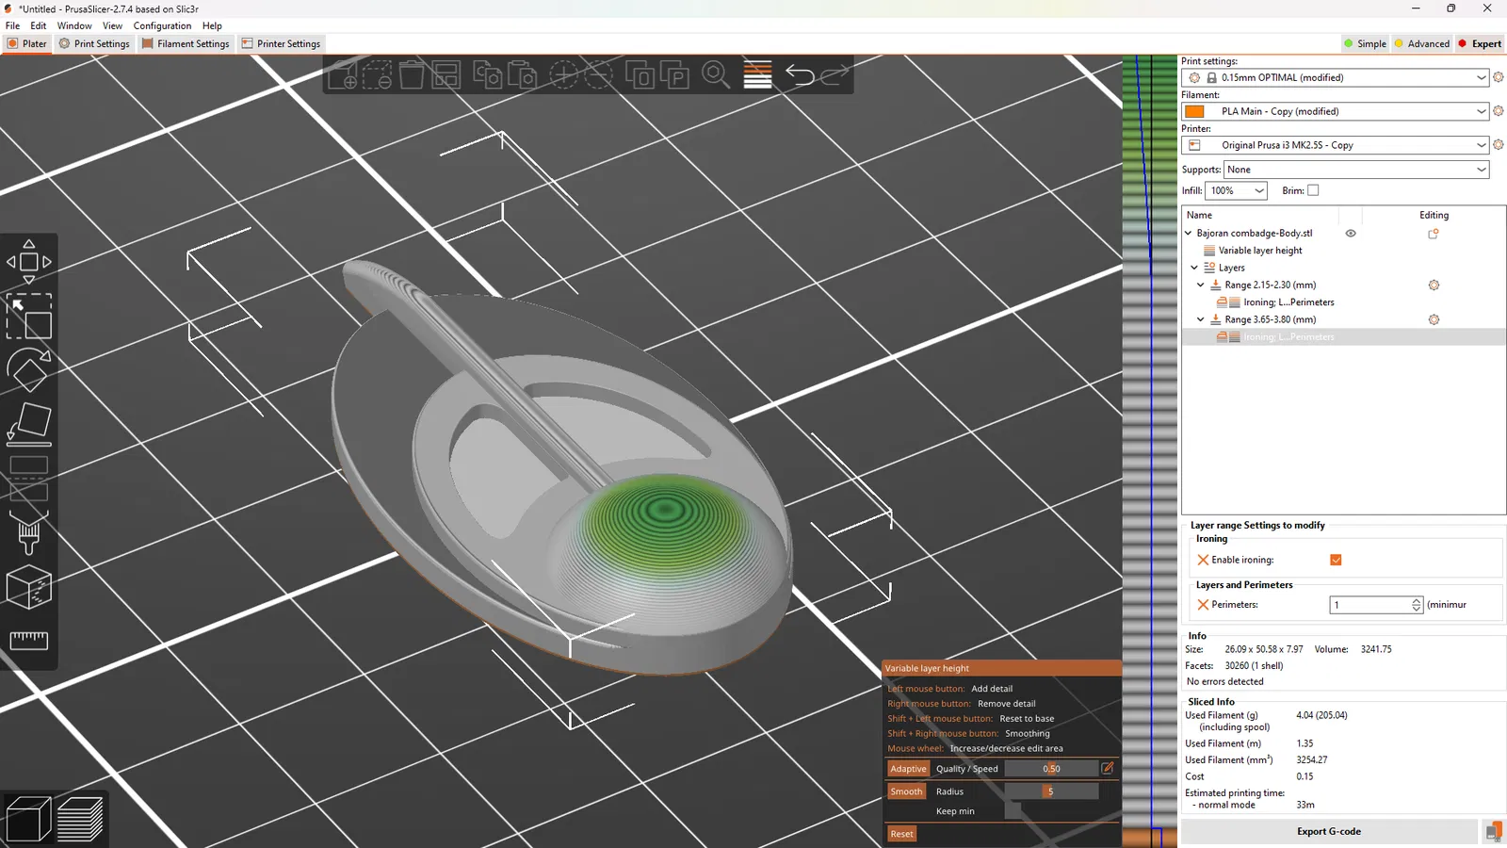
Task: Click the Delete selected object trash icon
Action: [412, 74]
